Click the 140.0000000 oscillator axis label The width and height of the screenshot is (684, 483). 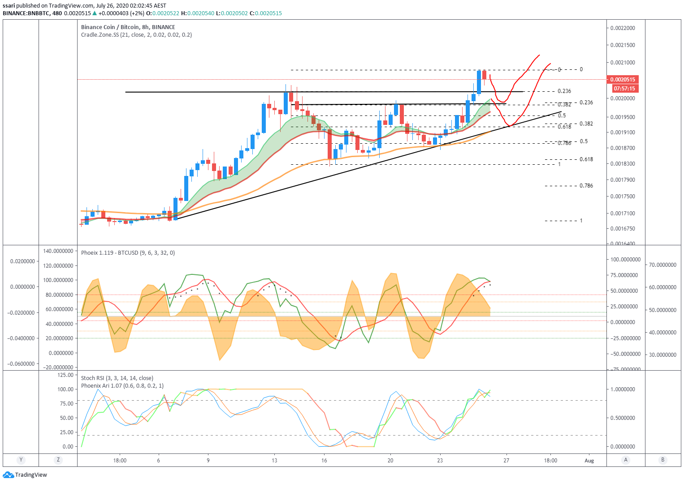tap(58, 251)
